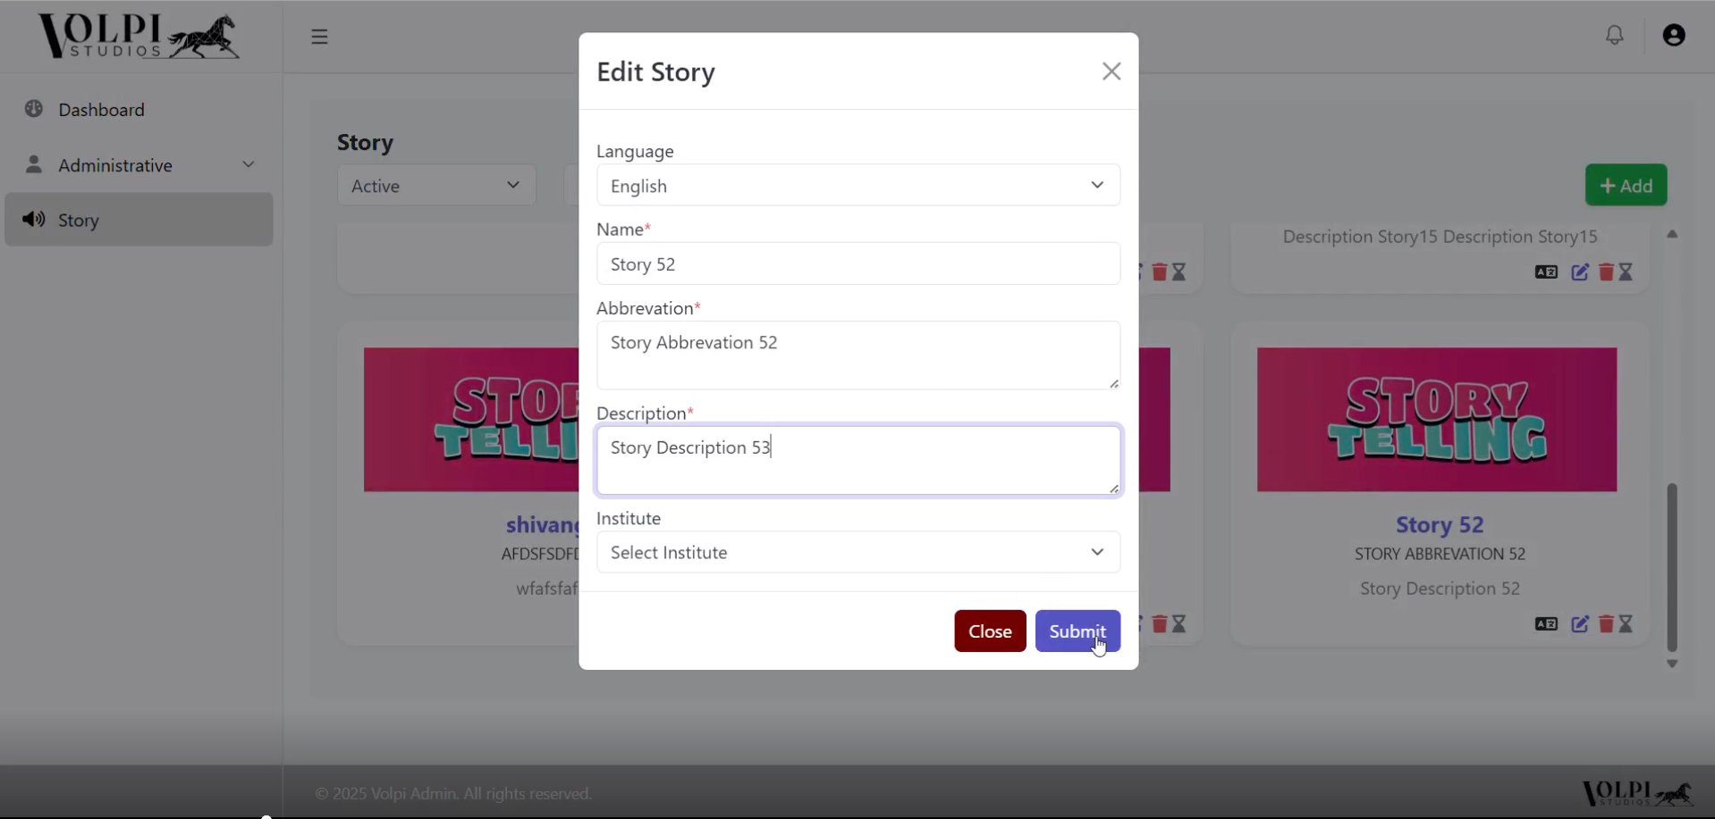1715x819 pixels.
Task: Click the green Add button
Action: [x=1625, y=186]
